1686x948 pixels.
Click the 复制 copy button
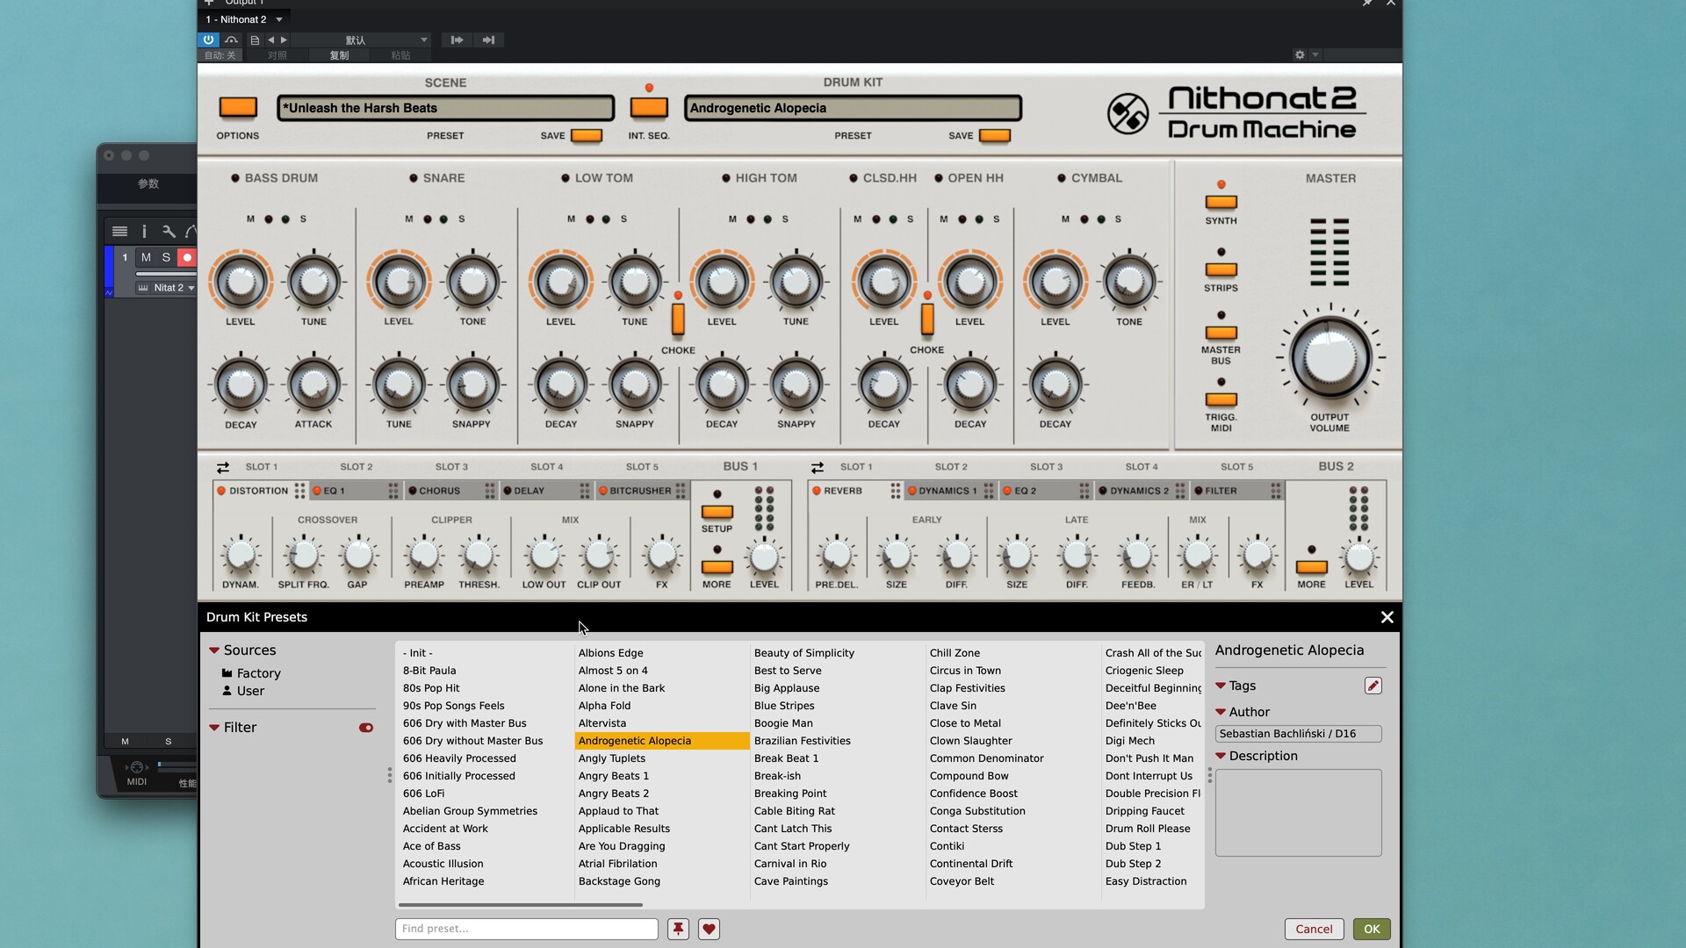click(339, 55)
